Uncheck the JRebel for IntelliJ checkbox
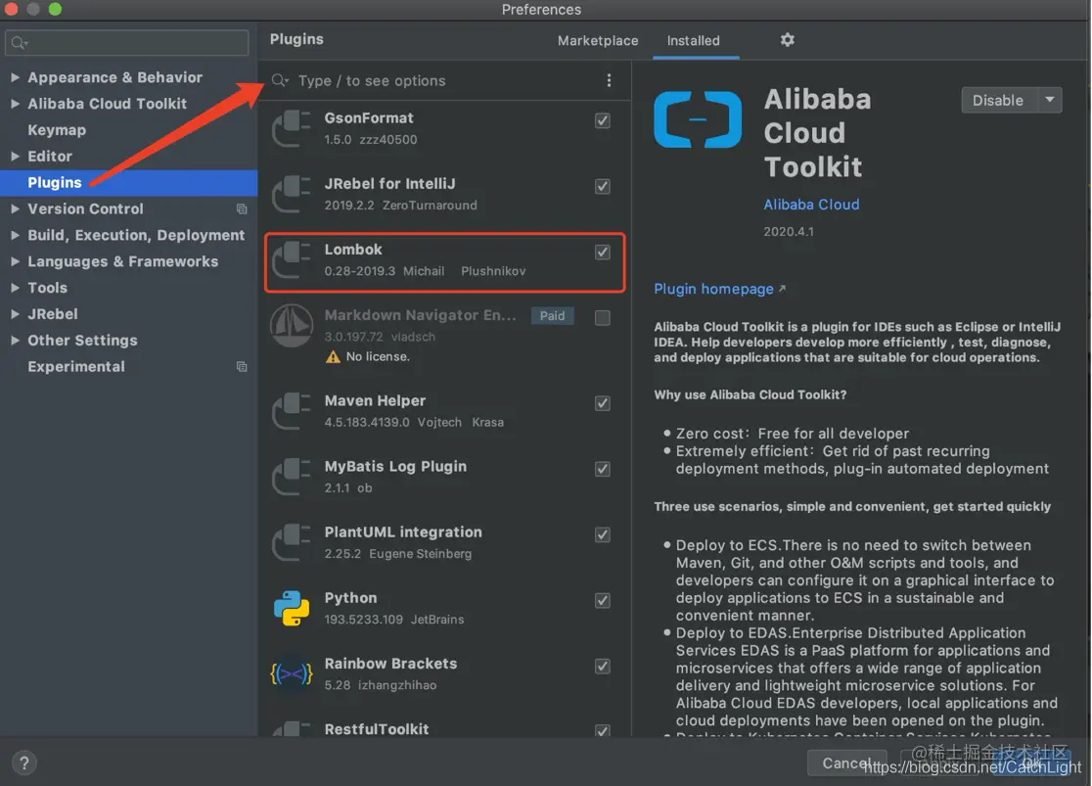This screenshot has height=786, width=1092. 603,186
